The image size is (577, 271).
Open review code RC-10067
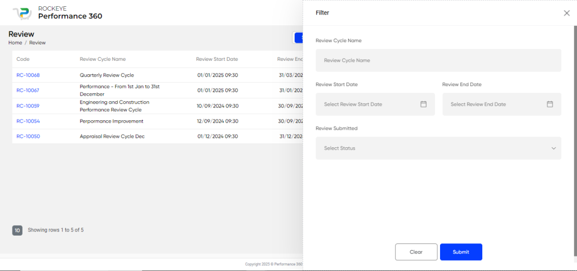(x=28, y=91)
